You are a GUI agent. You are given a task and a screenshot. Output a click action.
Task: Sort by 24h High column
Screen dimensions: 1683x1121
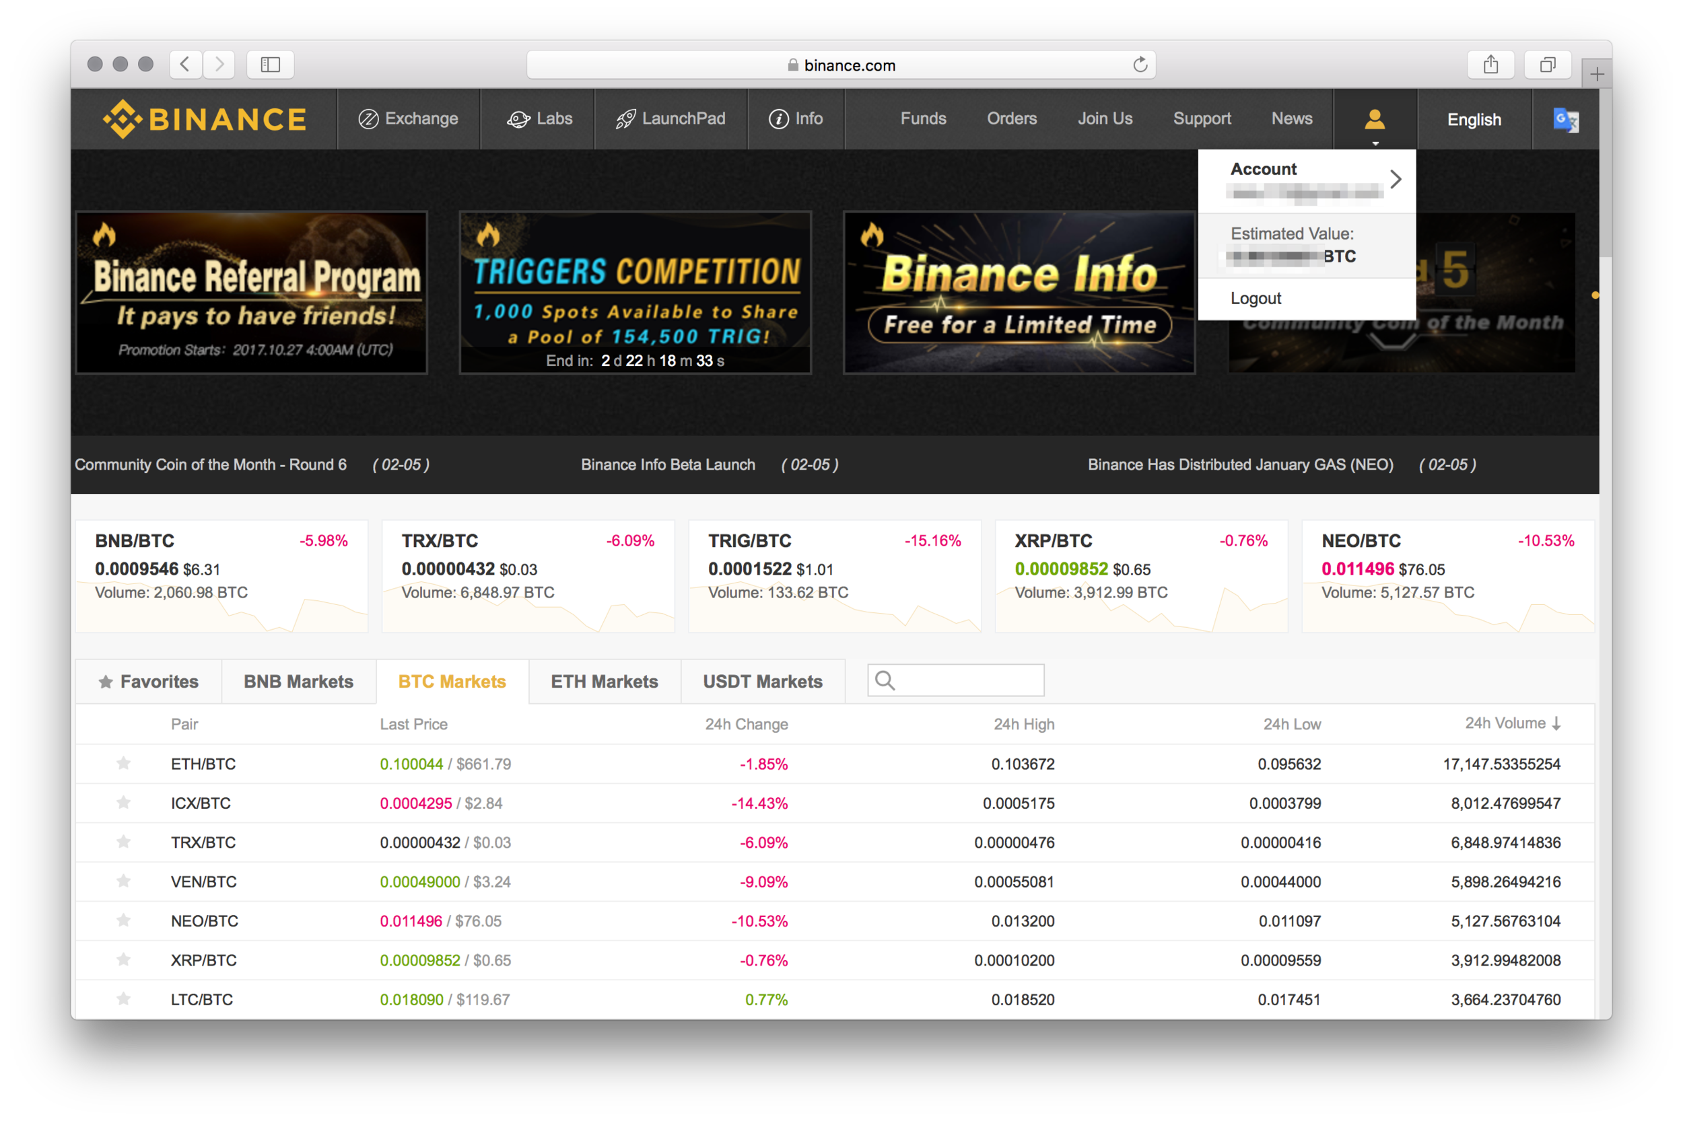[x=1023, y=724]
